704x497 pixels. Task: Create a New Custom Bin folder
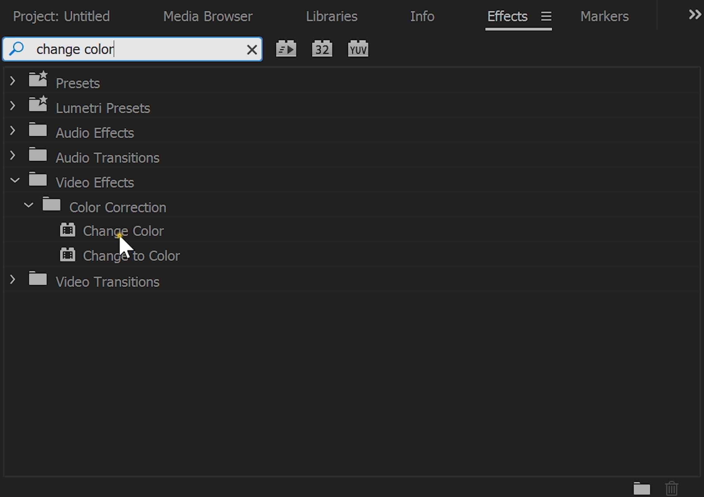pos(642,488)
